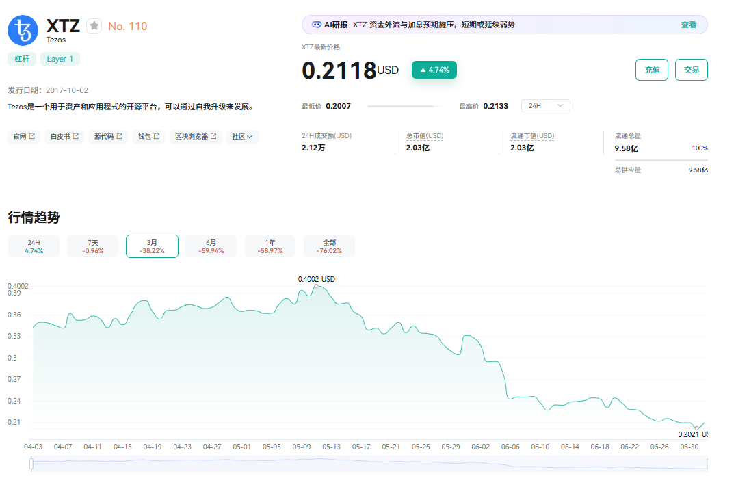The image size is (736, 498).
Task: Click the 24H成交额 value 2.12万
Action: (x=313, y=148)
